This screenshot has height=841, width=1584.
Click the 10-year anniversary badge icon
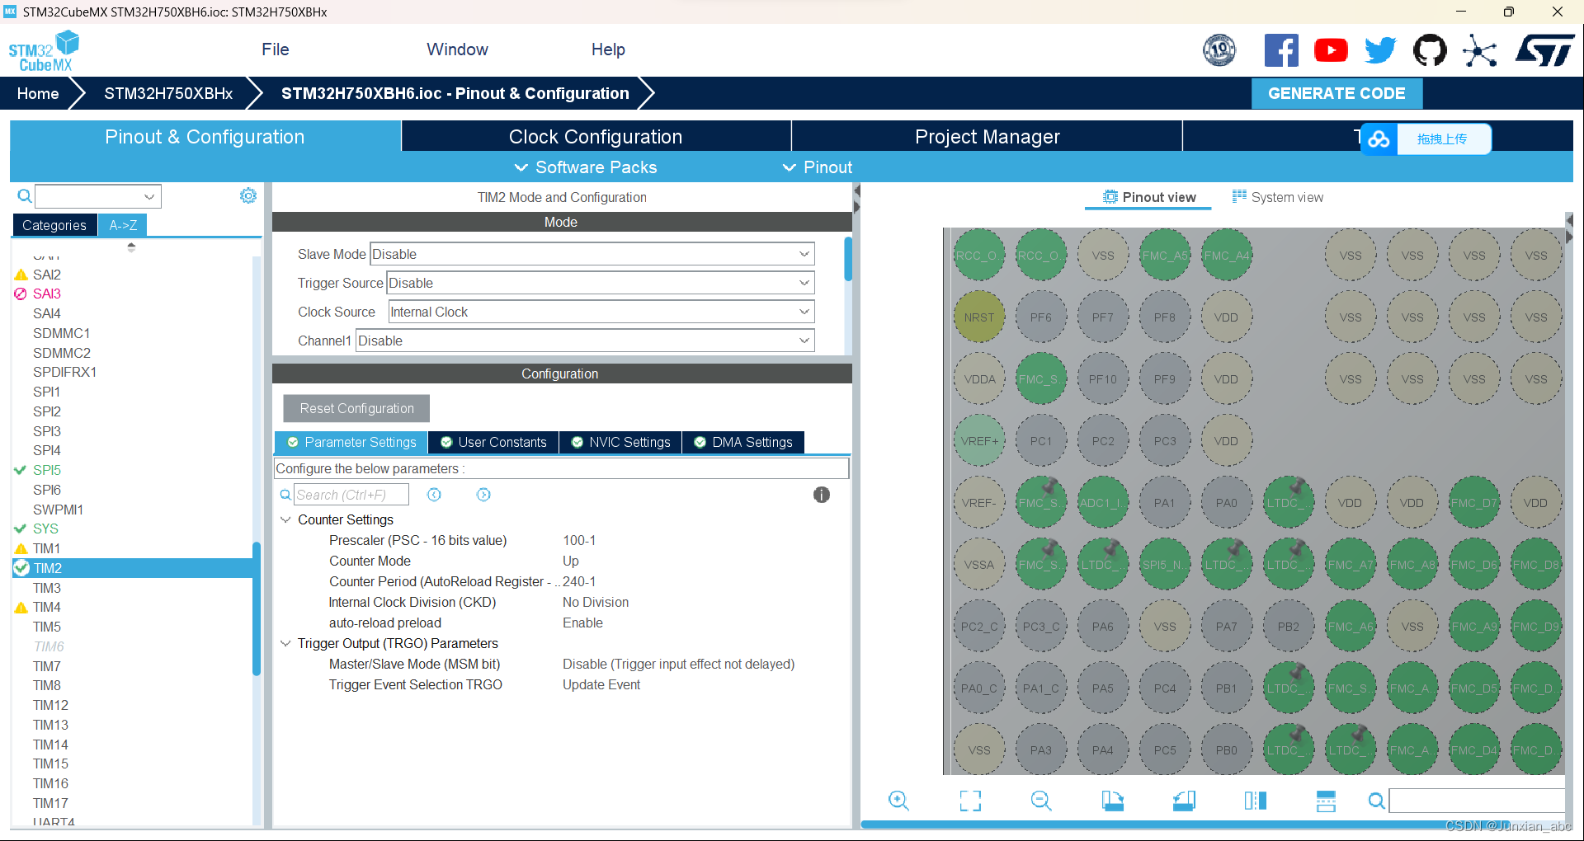click(1219, 50)
